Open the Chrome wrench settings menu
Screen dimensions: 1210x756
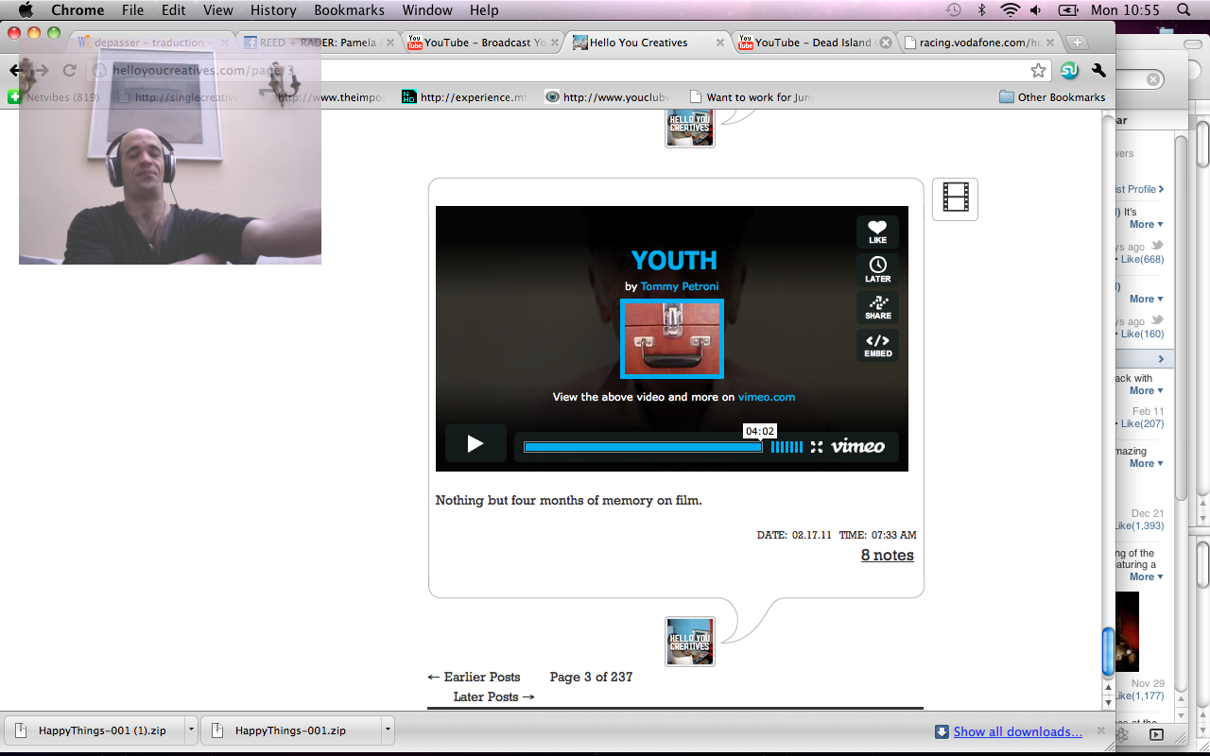pyautogui.click(x=1098, y=71)
